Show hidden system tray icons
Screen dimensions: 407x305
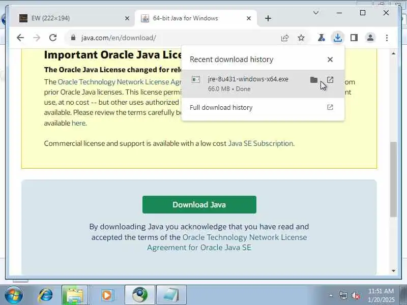tap(331, 295)
